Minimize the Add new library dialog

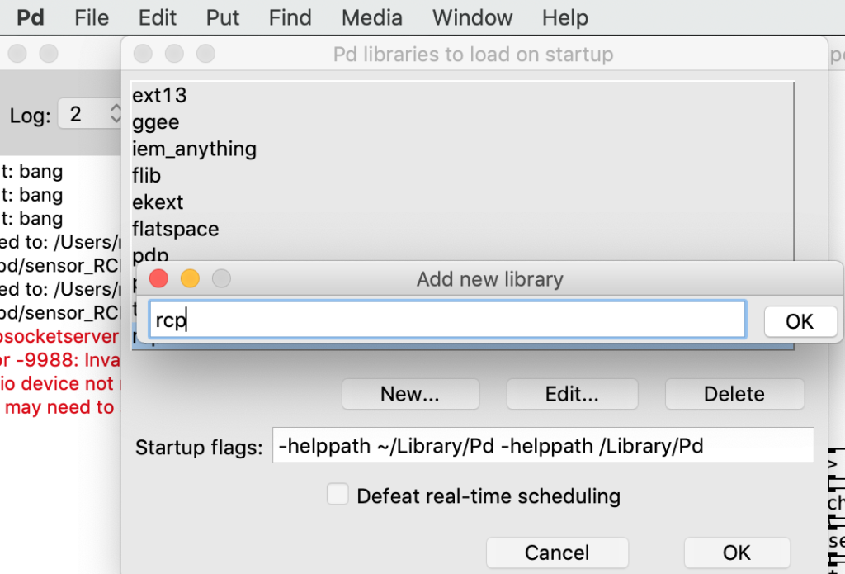point(190,278)
